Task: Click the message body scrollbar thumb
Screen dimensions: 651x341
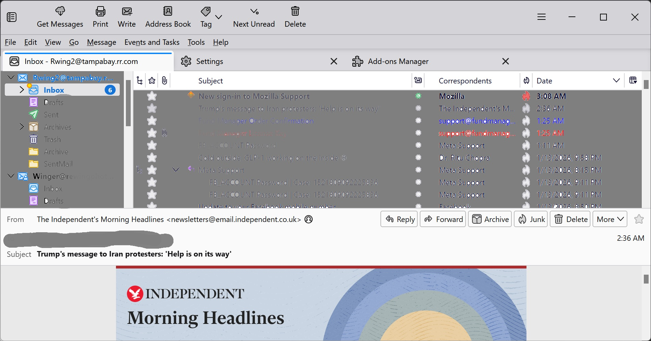Action: 646,279
